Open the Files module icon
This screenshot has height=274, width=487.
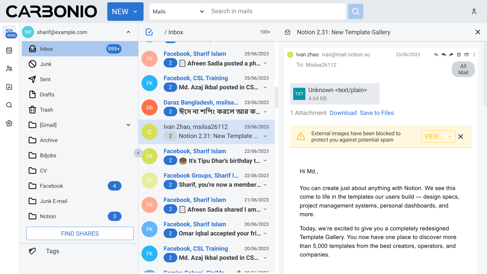tap(9, 87)
